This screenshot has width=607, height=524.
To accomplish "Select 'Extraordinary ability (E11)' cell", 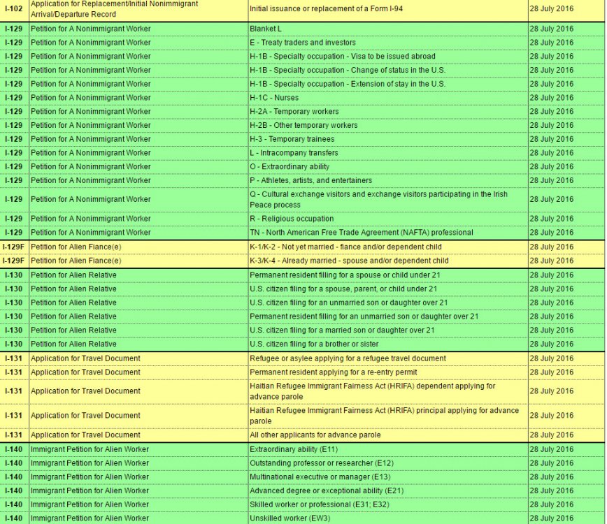I will pos(388,450).
